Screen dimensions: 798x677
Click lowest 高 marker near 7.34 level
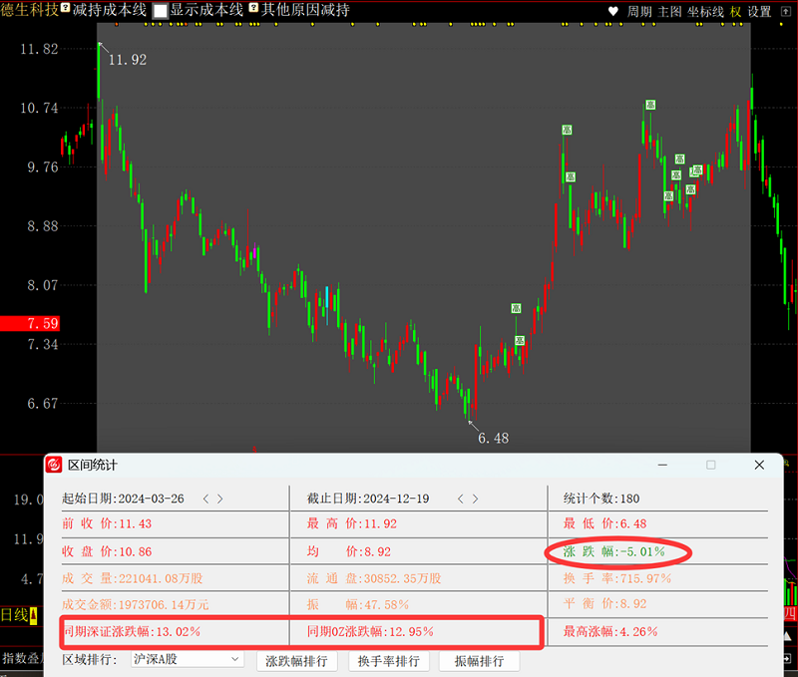click(x=520, y=340)
